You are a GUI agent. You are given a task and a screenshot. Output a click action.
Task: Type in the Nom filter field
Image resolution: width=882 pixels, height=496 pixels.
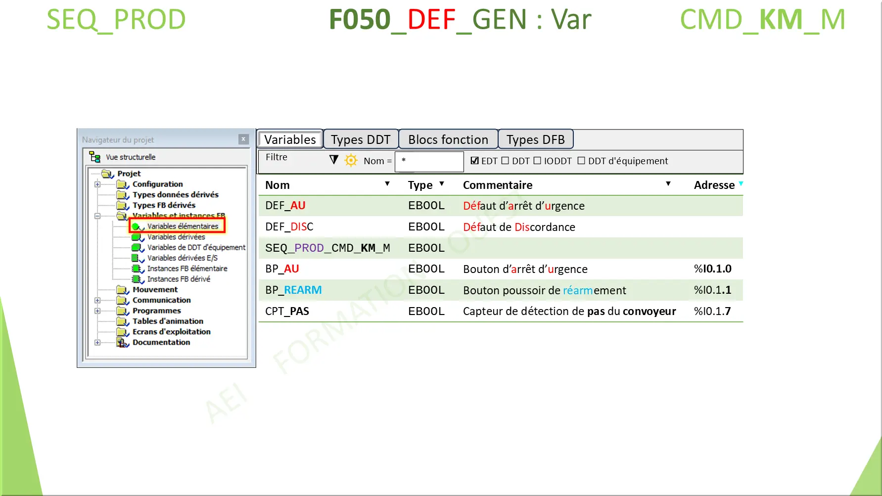pyautogui.click(x=428, y=161)
